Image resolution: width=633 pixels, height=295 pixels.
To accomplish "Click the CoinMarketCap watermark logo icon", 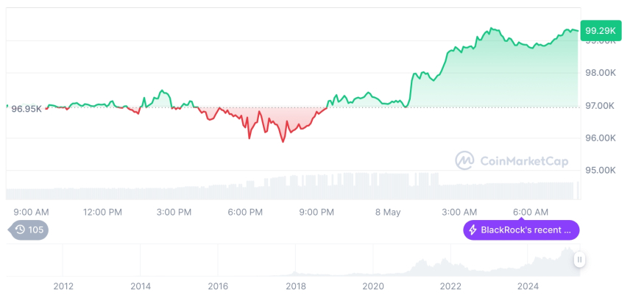I will click(464, 160).
